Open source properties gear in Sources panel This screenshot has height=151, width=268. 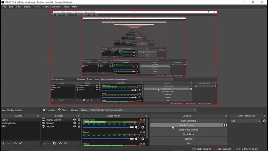pyautogui.click(x=54, y=143)
